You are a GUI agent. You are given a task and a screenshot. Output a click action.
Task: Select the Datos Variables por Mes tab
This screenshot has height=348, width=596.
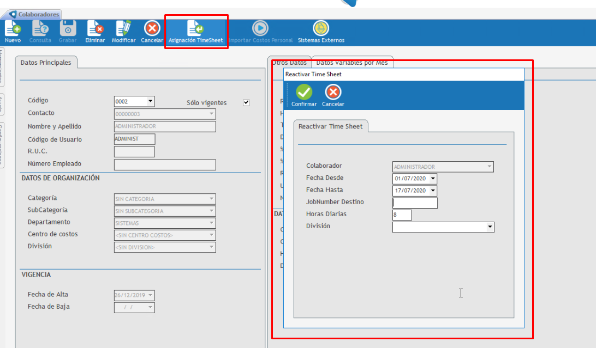352,63
